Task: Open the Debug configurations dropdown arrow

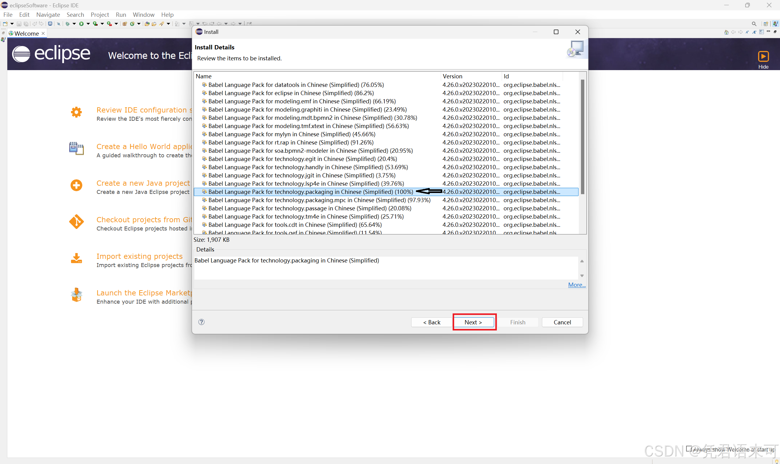Action: tap(74, 24)
